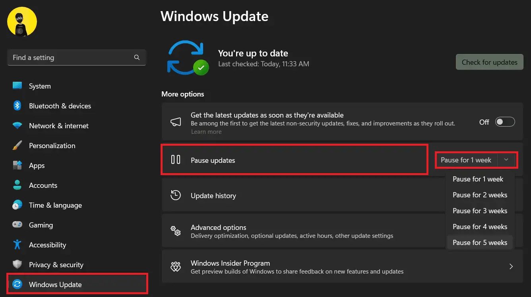This screenshot has height=297, width=531.
Task: Follow the Learn more link
Action: point(206,132)
